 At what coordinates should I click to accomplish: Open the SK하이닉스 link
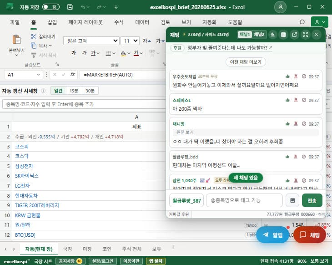pos(27,176)
